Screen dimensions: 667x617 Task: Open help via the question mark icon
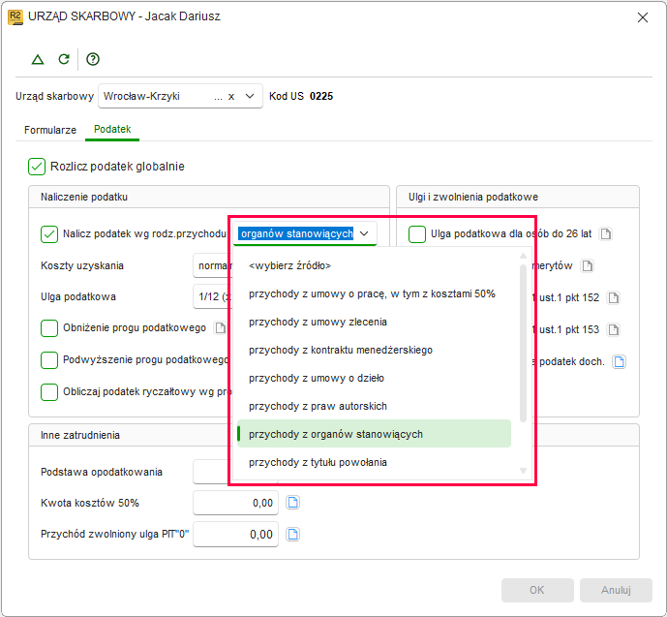tap(93, 59)
